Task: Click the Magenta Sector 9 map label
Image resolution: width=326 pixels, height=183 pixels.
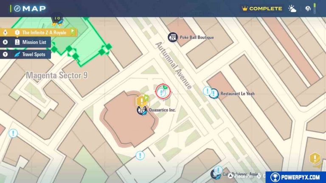Action: point(57,75)
